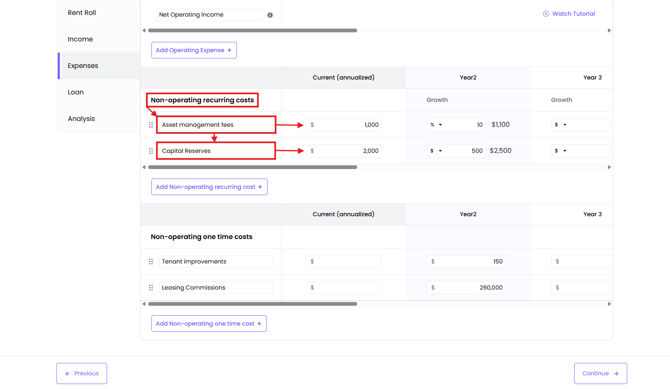Screen dimensions: 670x389
Task: Open Year 3 growth type dropdown for Capital Reserves
Action: (561, 151)
